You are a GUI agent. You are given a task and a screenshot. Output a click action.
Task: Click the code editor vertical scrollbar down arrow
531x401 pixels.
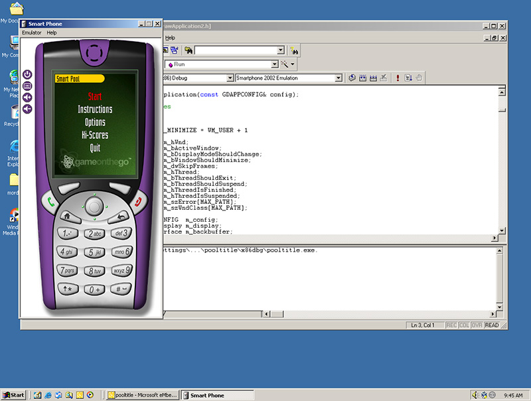[502, 230]
